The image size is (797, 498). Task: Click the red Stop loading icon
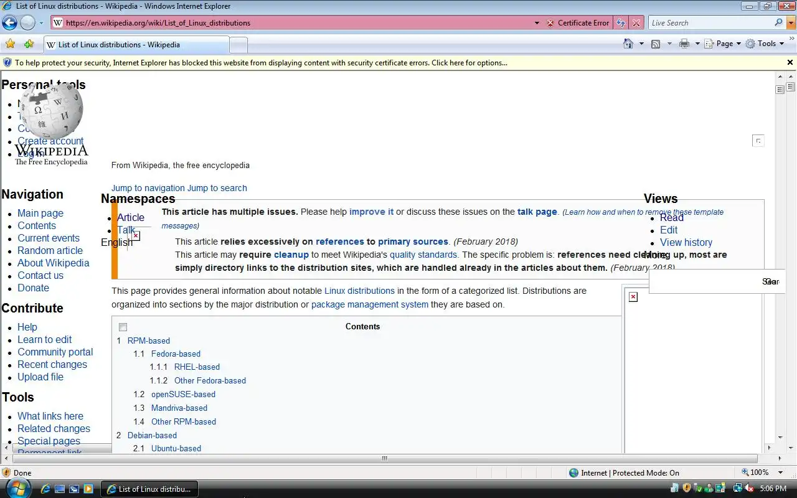(x=636, y=23)
